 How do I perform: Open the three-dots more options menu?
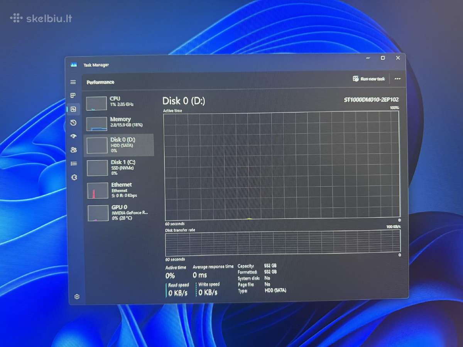pos(397,79)
